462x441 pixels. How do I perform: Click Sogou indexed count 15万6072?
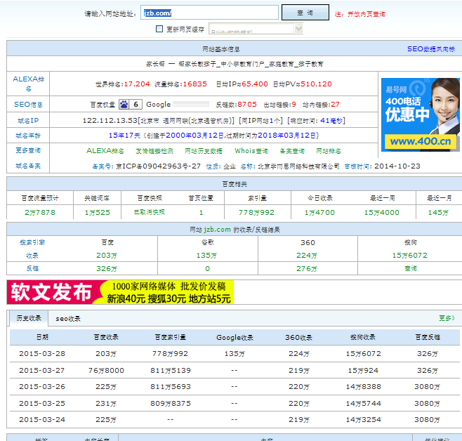tap(410, 256)
